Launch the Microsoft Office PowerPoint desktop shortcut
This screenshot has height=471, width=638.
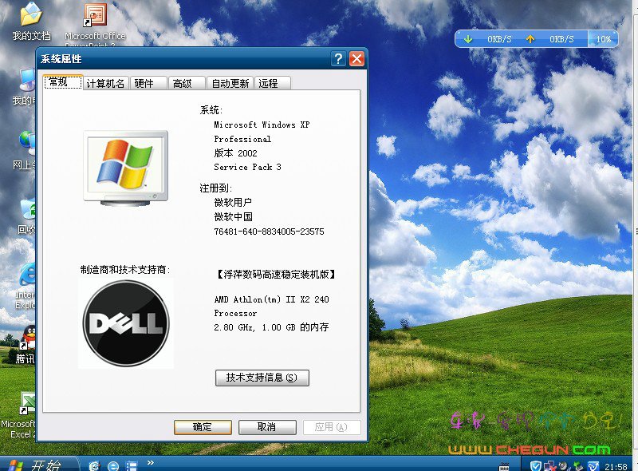tap(95, 24)
